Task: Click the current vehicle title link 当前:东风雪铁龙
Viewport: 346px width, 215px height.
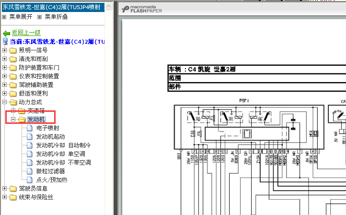Action: 57,42
